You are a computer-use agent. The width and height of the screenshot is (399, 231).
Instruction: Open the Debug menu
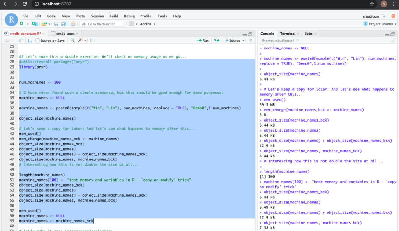(129, 16)
